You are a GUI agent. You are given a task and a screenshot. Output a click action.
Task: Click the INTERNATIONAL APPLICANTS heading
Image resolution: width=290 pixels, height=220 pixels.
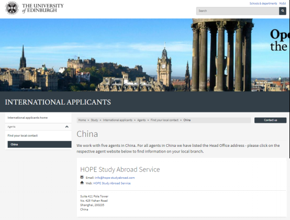click(x=58, y=102)
